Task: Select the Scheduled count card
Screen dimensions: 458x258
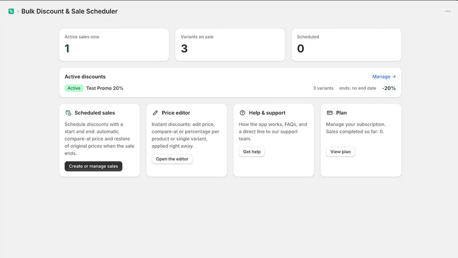Action: coord(346,45)
